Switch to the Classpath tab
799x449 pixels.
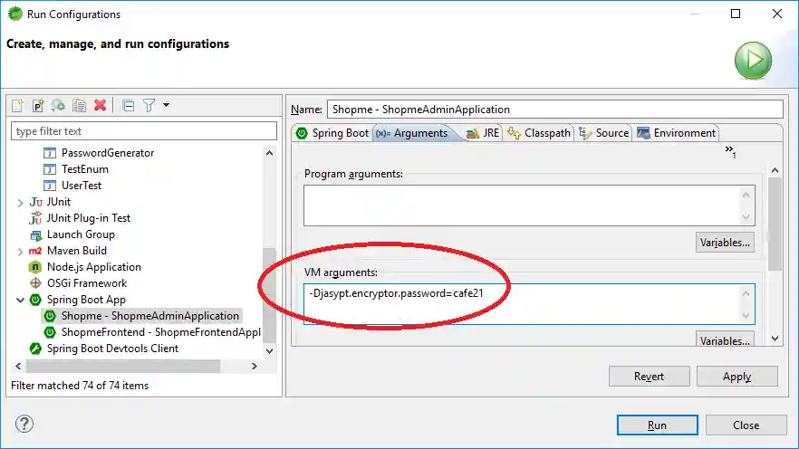pos(539,133)
